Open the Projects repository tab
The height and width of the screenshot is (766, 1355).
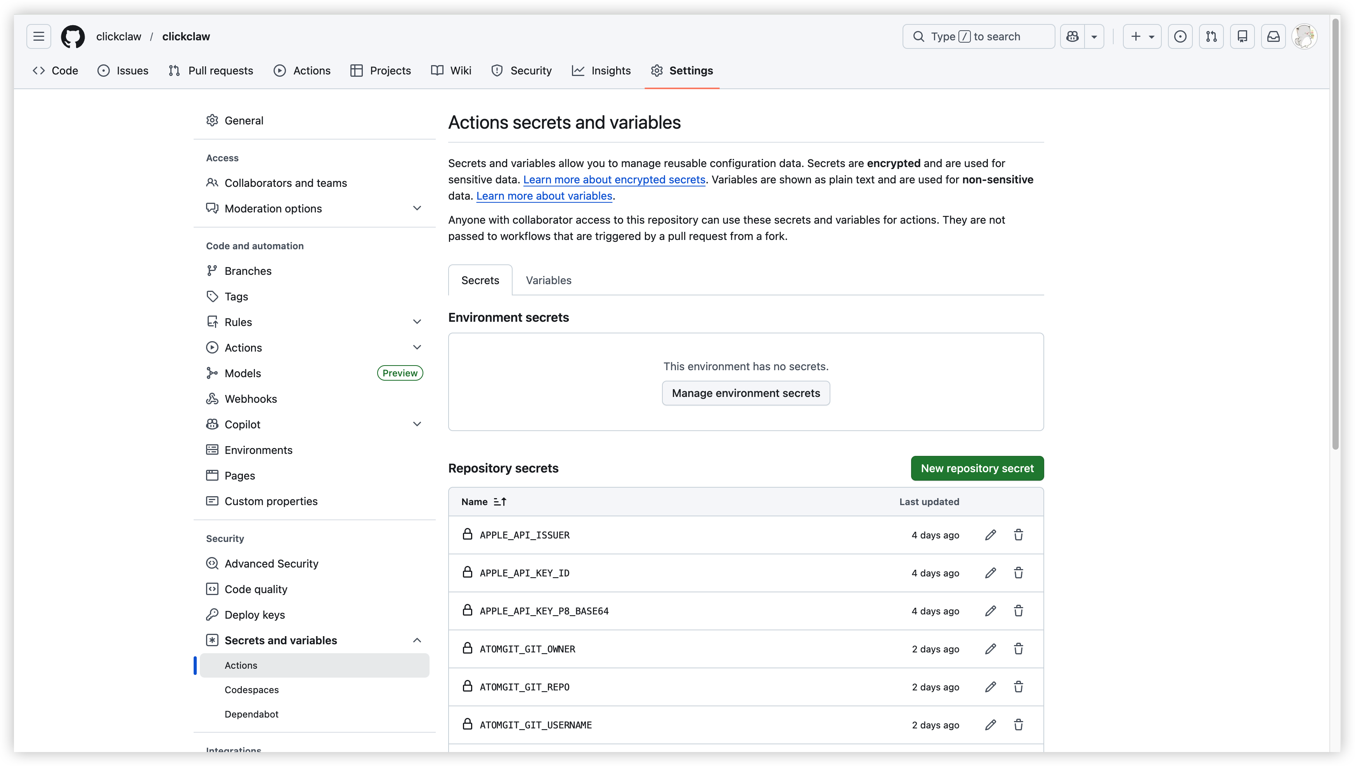point(380,71)
